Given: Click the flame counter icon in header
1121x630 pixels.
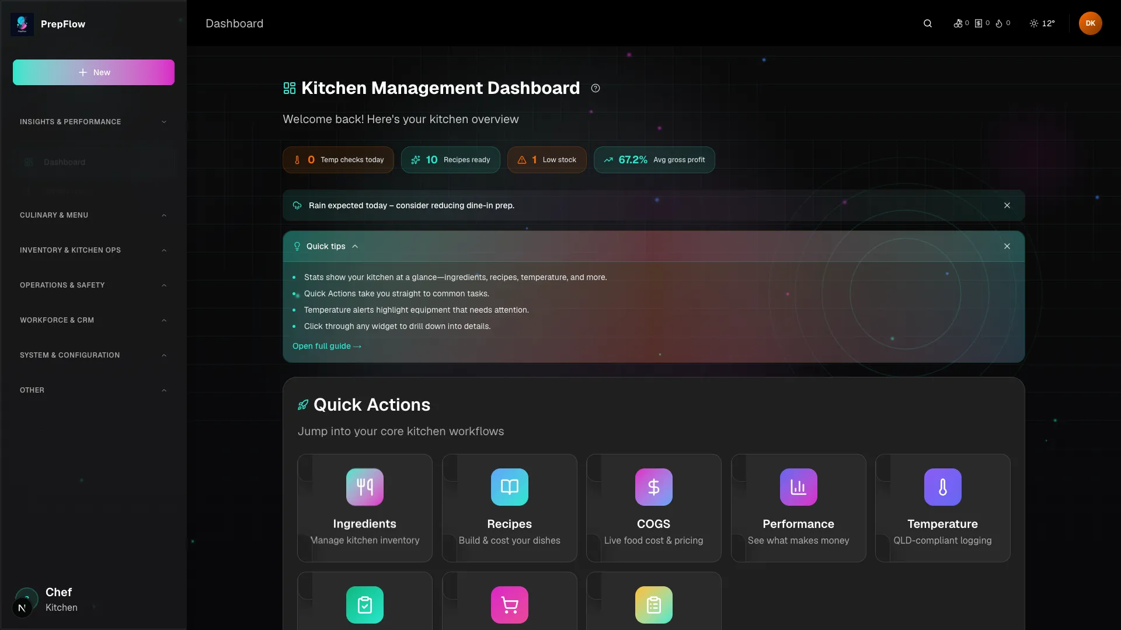Looking at the screenshot, I should 999,23.
